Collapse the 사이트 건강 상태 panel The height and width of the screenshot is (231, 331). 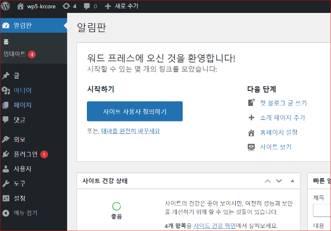click(x=292, y=181)
